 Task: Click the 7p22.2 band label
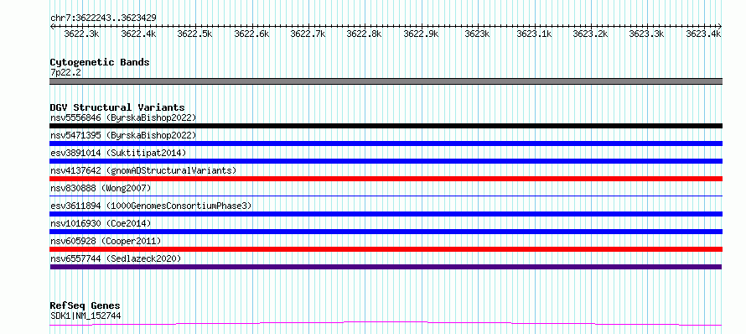(x=65, y=72)
